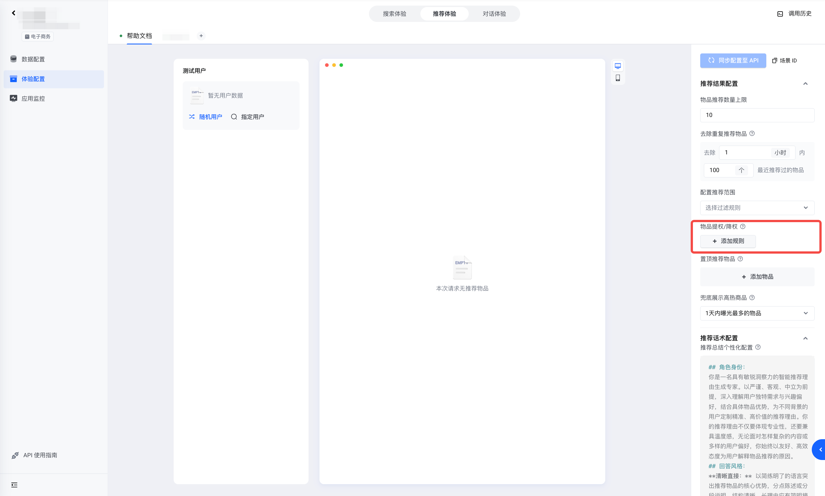The width and height of the screenshot is (825, 496).
Task: Add a new tab with plus
Action: [x=201, y=36]
